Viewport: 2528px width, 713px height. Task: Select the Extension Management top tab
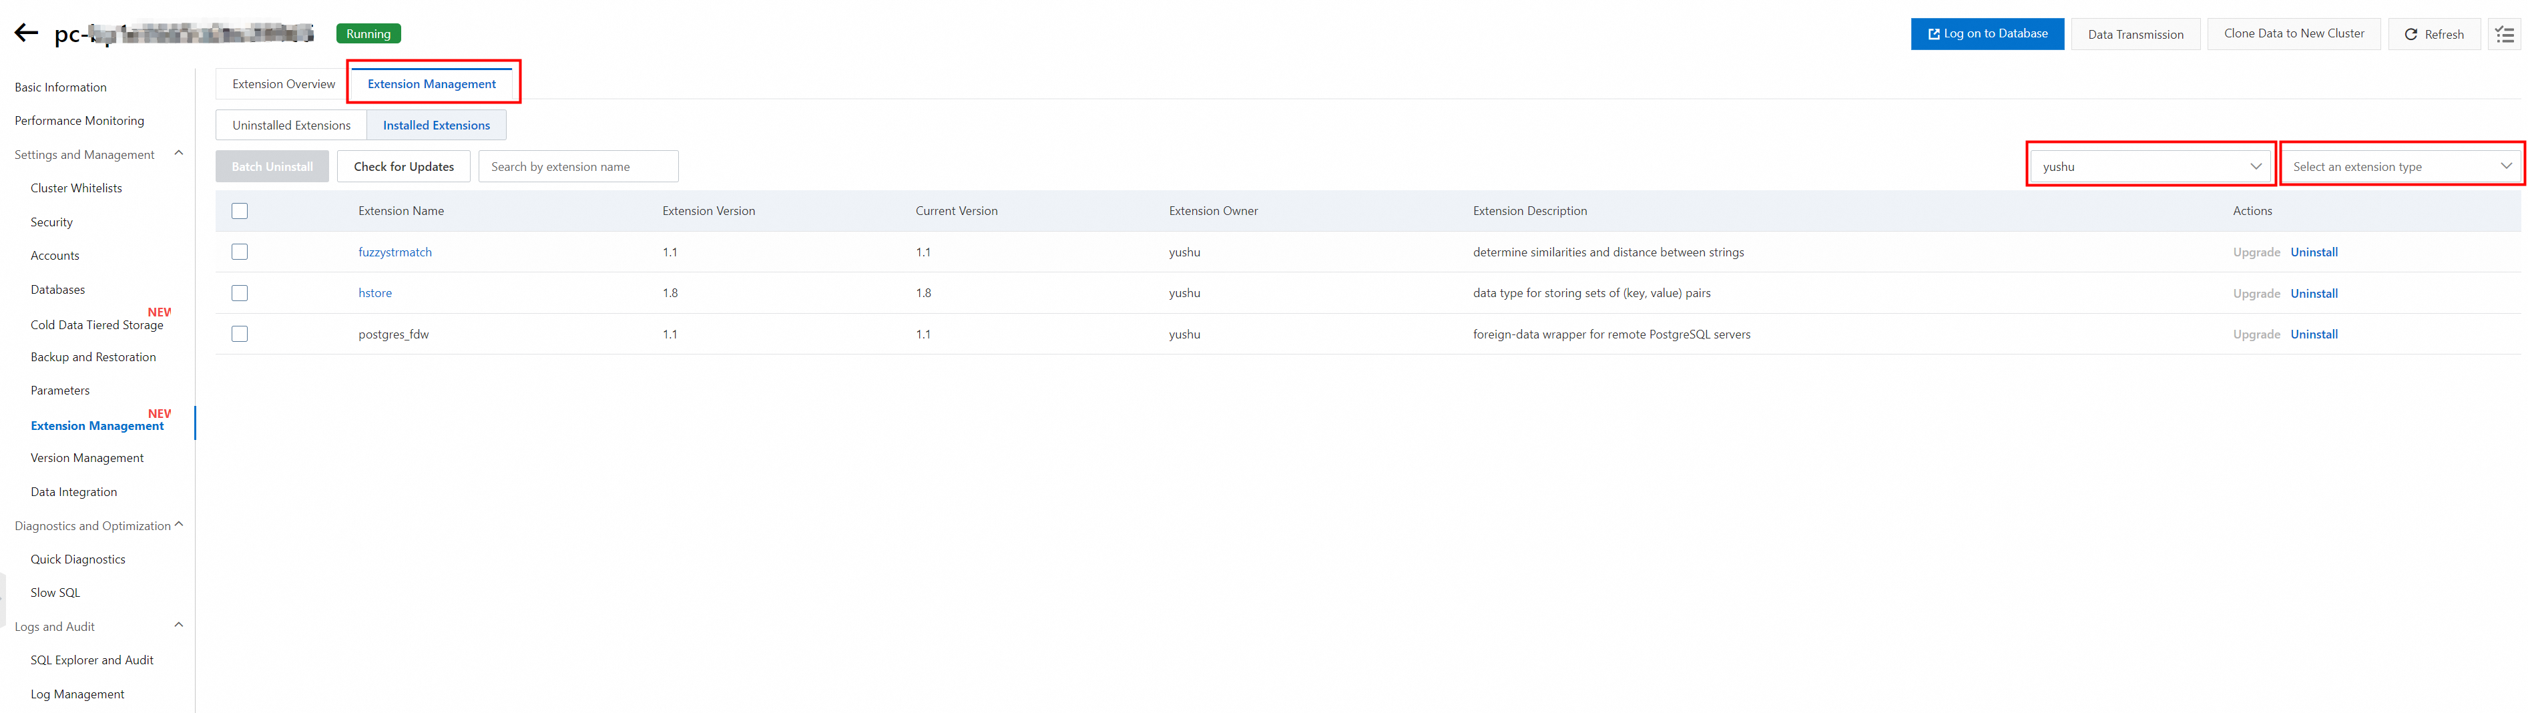point(432,85)
